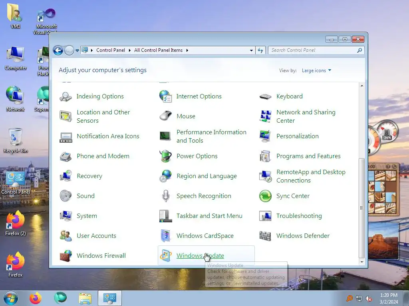Open the 'Power Options' link
Viewport: 409px width, 306px height.
tap(197, 156)
